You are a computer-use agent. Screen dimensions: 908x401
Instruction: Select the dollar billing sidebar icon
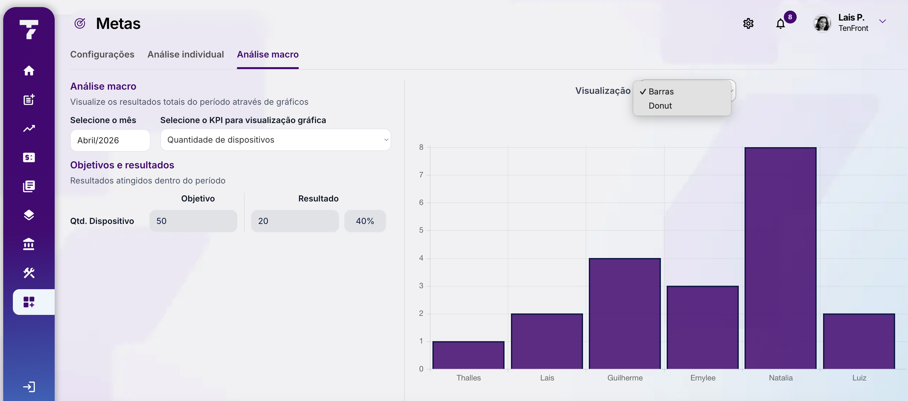click(29, 157)
